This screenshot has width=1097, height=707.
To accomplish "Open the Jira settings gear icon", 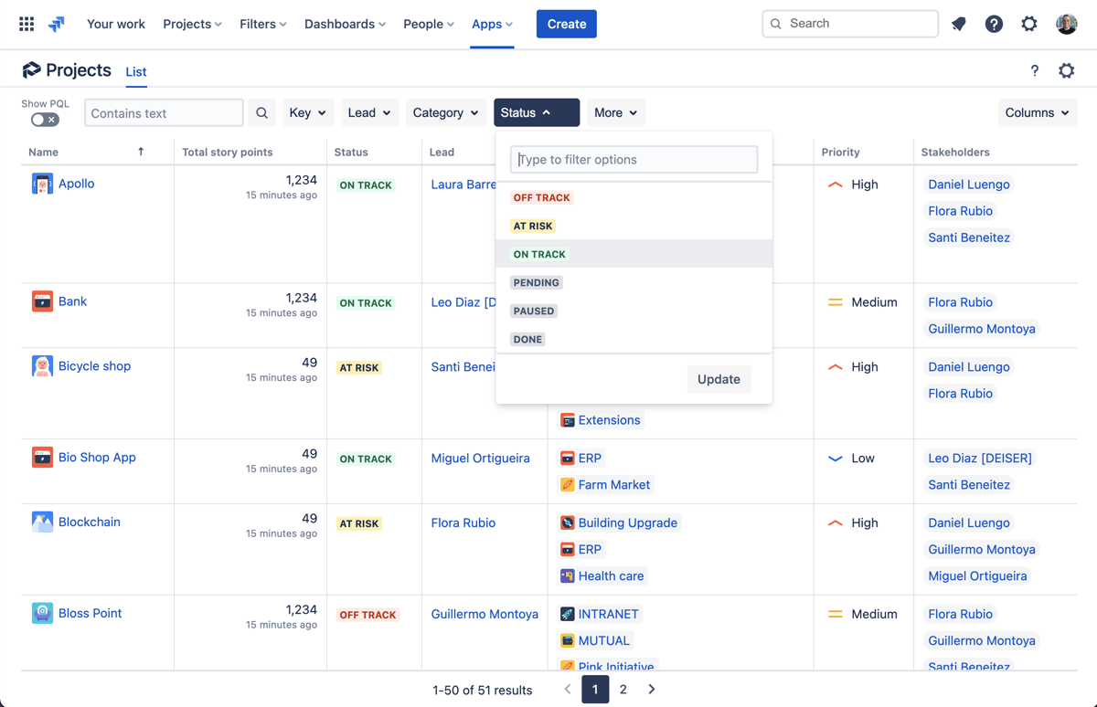I will coord(1029,24).
